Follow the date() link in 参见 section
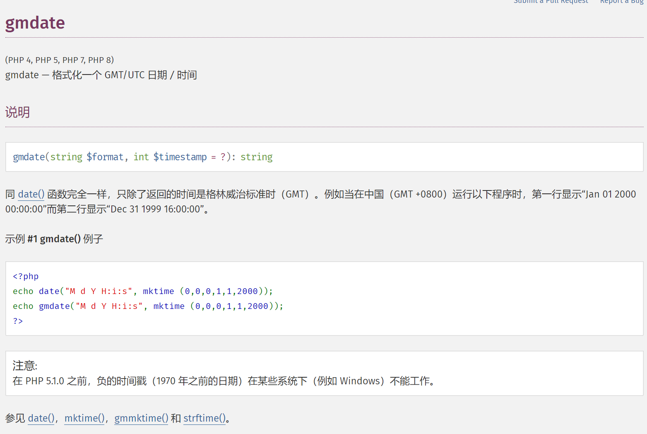647x434 pixels. (41, 418)
